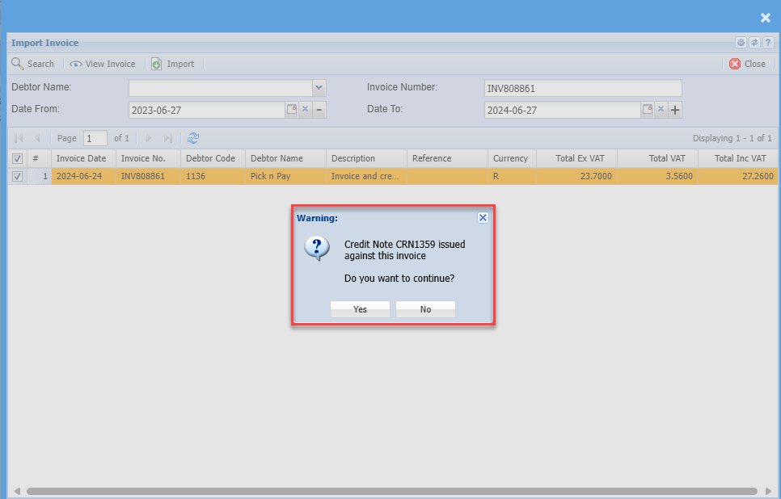The height and width of the screenshot is (499, 781).
Task: Uncheck the INV808861 row checkbox
Action: pos(18,176)
